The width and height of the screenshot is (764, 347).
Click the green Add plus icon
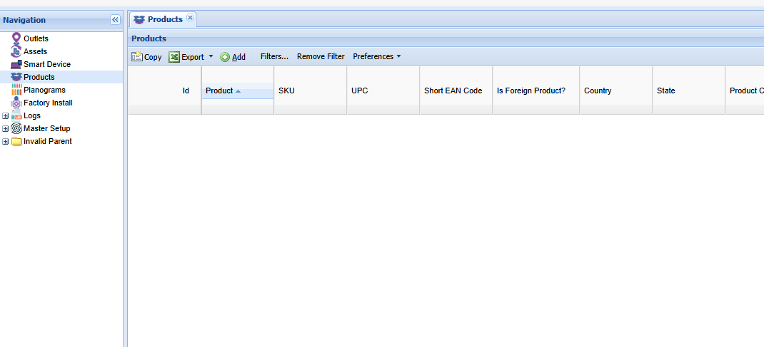coord(225,57)
